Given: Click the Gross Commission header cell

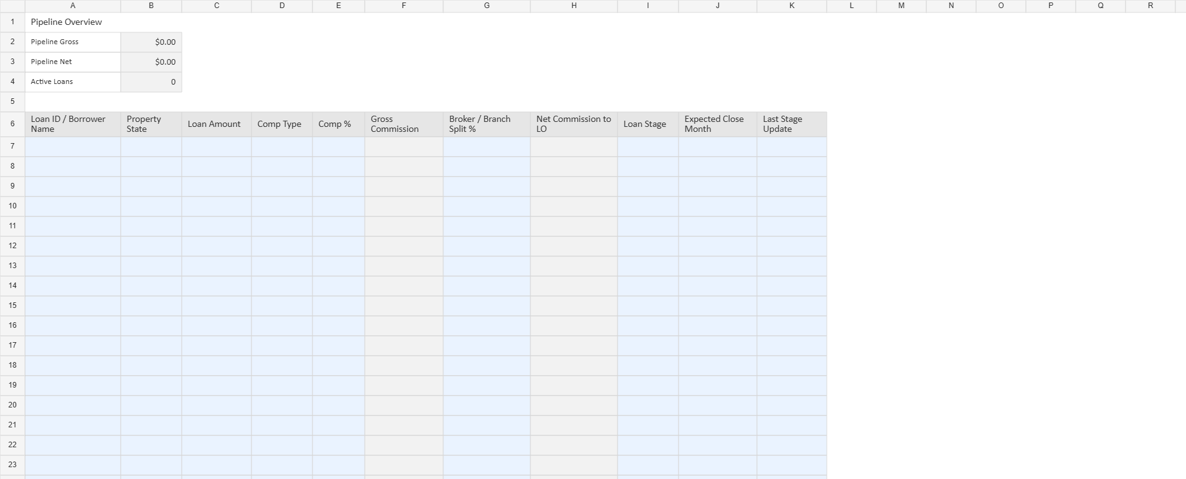Looking at the screenshot, I should coord(403,124).
